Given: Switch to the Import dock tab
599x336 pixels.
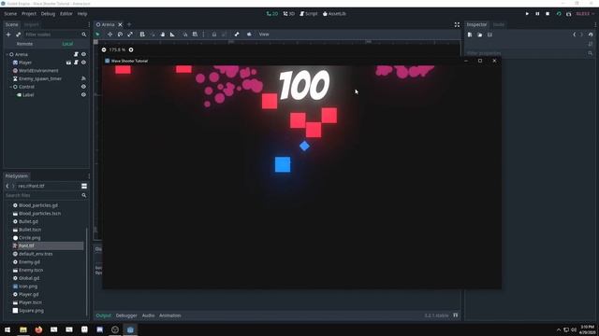Looking at the screenshot, I should (x=31, y=25).
